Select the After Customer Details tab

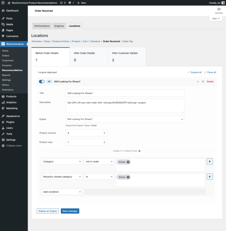tap(127, 56)
